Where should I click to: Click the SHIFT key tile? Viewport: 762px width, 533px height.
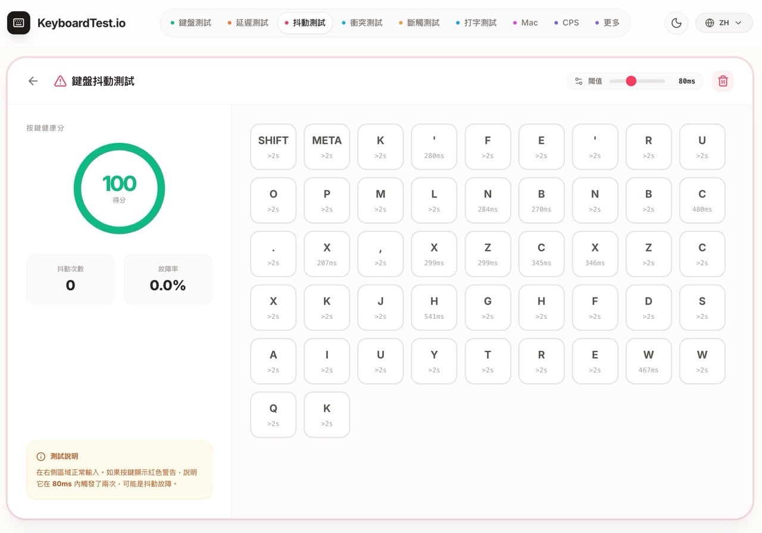coord(273,146)
